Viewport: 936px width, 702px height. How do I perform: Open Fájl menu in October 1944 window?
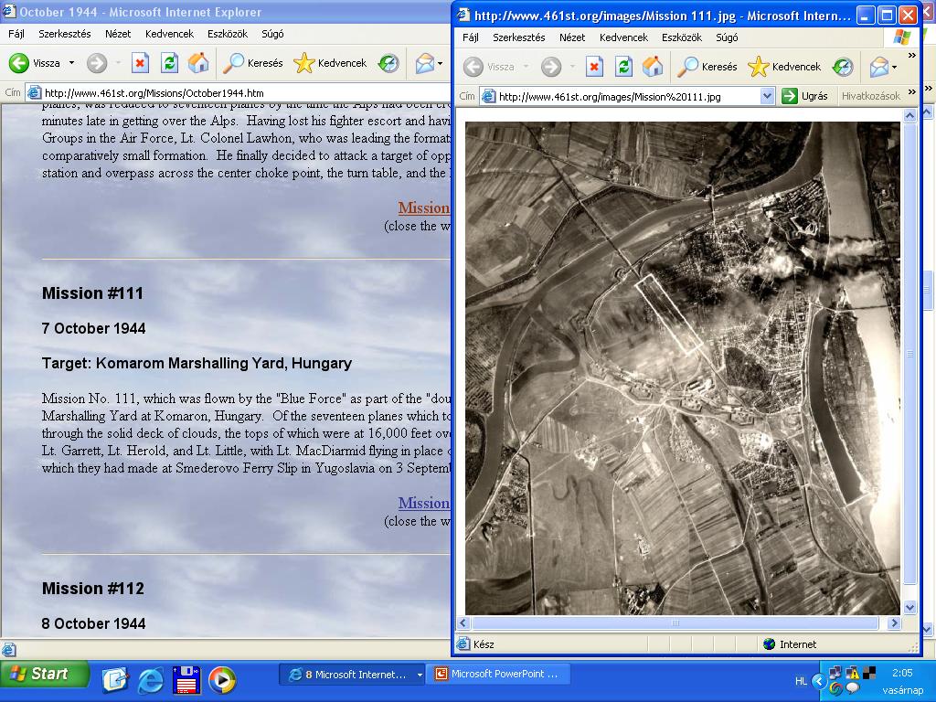(x=16, y=34)
